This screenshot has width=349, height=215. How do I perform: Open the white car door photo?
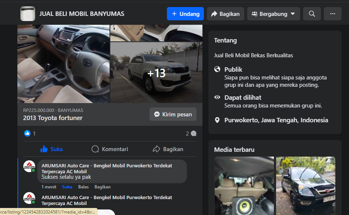pyautogui.click(x=156, y=33)
